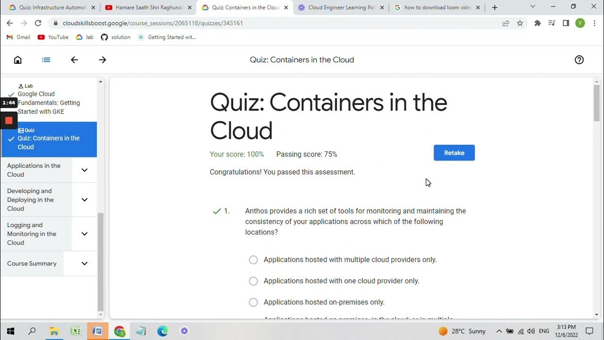Close the Quiz: Containers in the Cloud tab

[285, 8]
